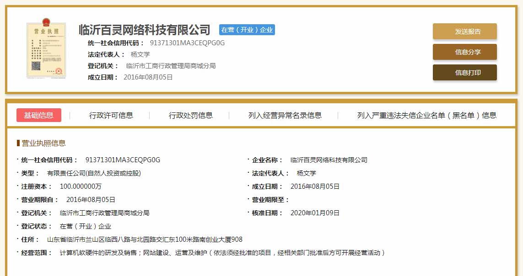Click 登记机关 value in 营业执照信息 section

tap(104, 213)
